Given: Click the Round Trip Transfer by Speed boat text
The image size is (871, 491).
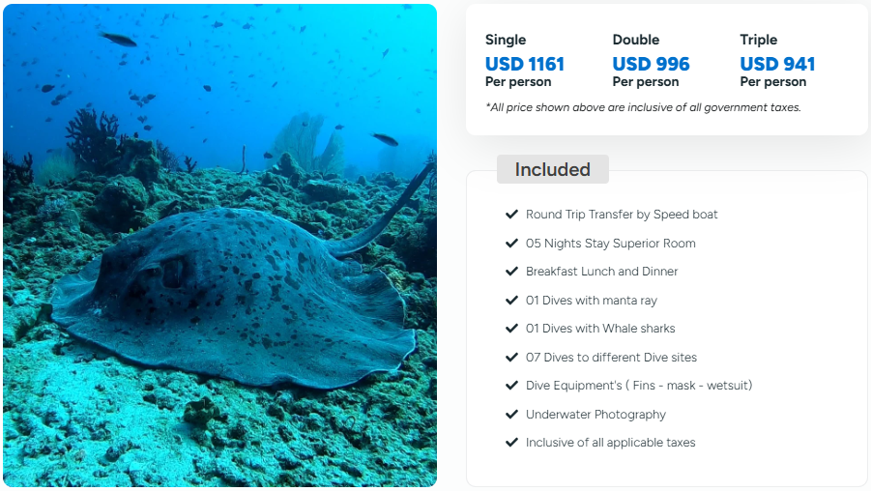Looking at the screenshot, I should click(622, 215).
